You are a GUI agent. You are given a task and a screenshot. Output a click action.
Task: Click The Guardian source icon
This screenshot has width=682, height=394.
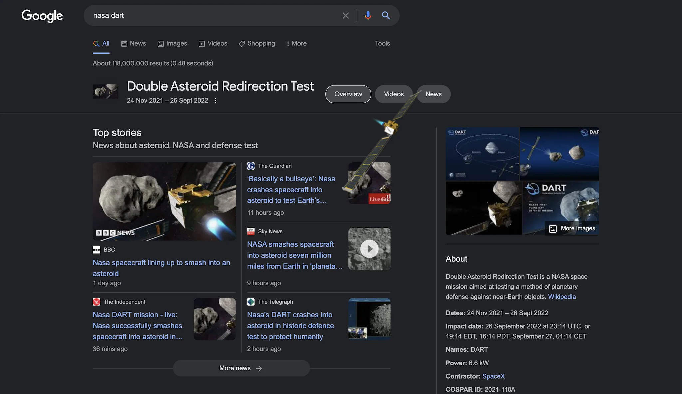[251, 166]
